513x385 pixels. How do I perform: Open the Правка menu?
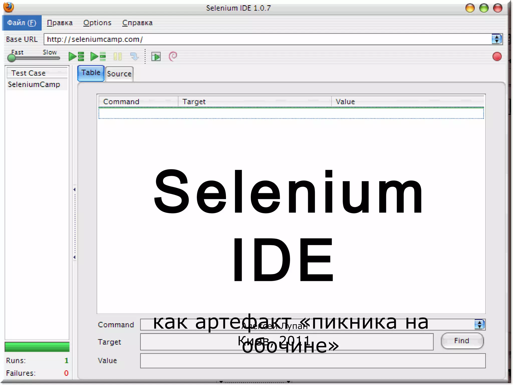[x=60, y=23]
